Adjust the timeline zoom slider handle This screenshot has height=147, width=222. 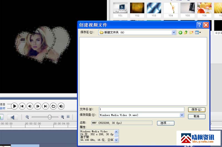point(49,117)
